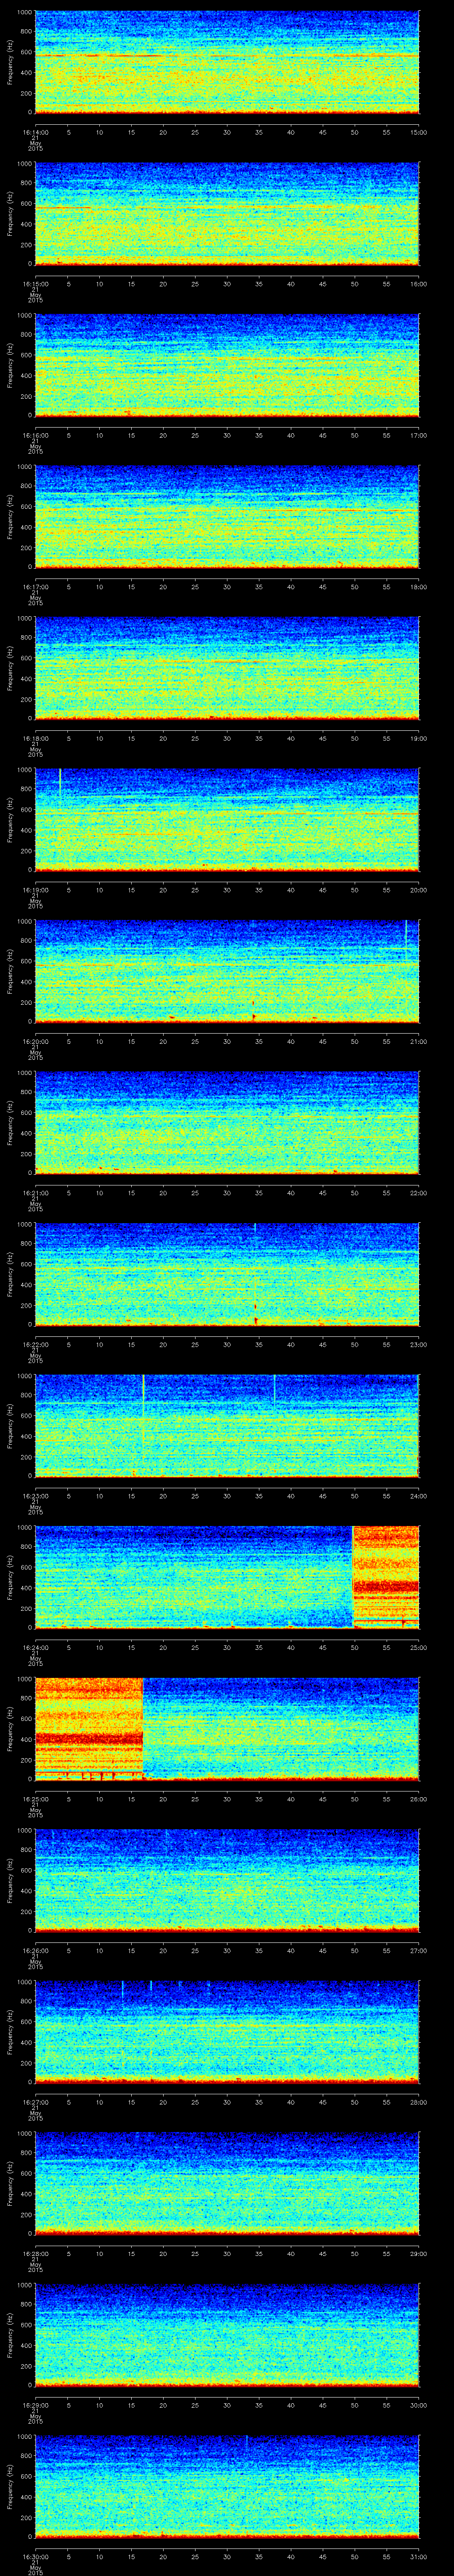
Task: Open the spectrogram panel starting at 16:27:00
Action: click(x=227, y=2033)
